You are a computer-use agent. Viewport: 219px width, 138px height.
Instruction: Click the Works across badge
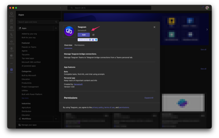pyautogui.click(x=88, y=40)
